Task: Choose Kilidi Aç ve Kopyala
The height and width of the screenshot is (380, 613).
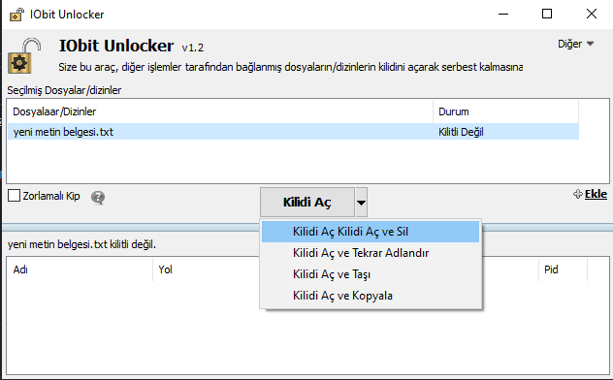Action: coord(371,296)
